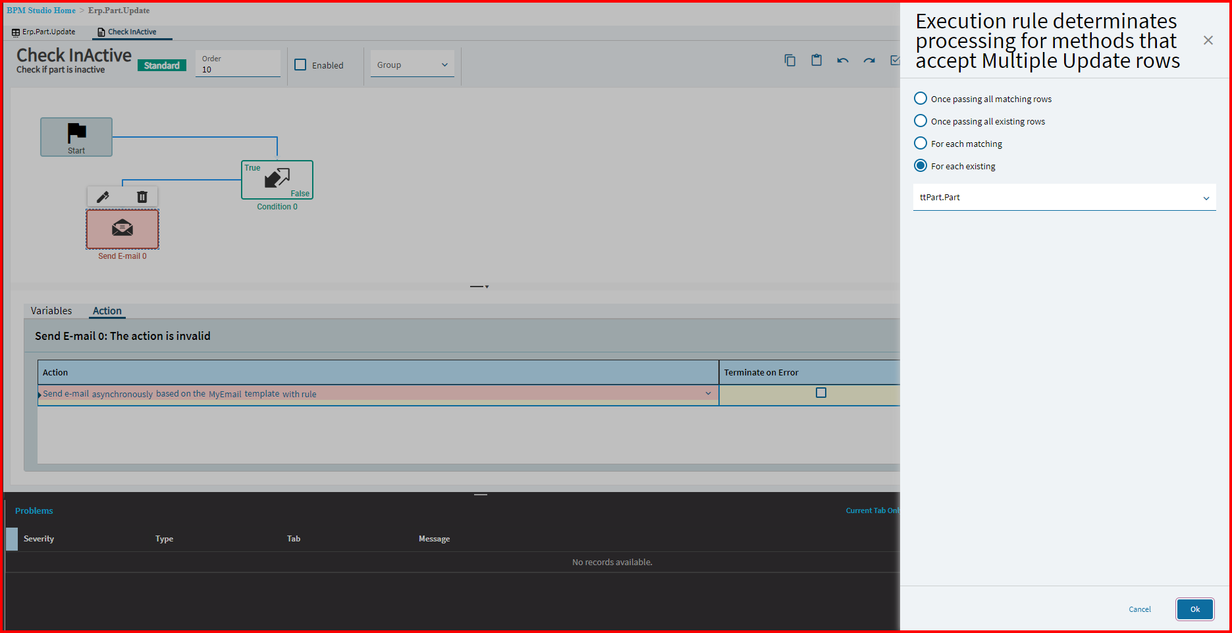1232x633 pixels.
Task: Click the Redo arrow icon
Action: coord(869,61)
